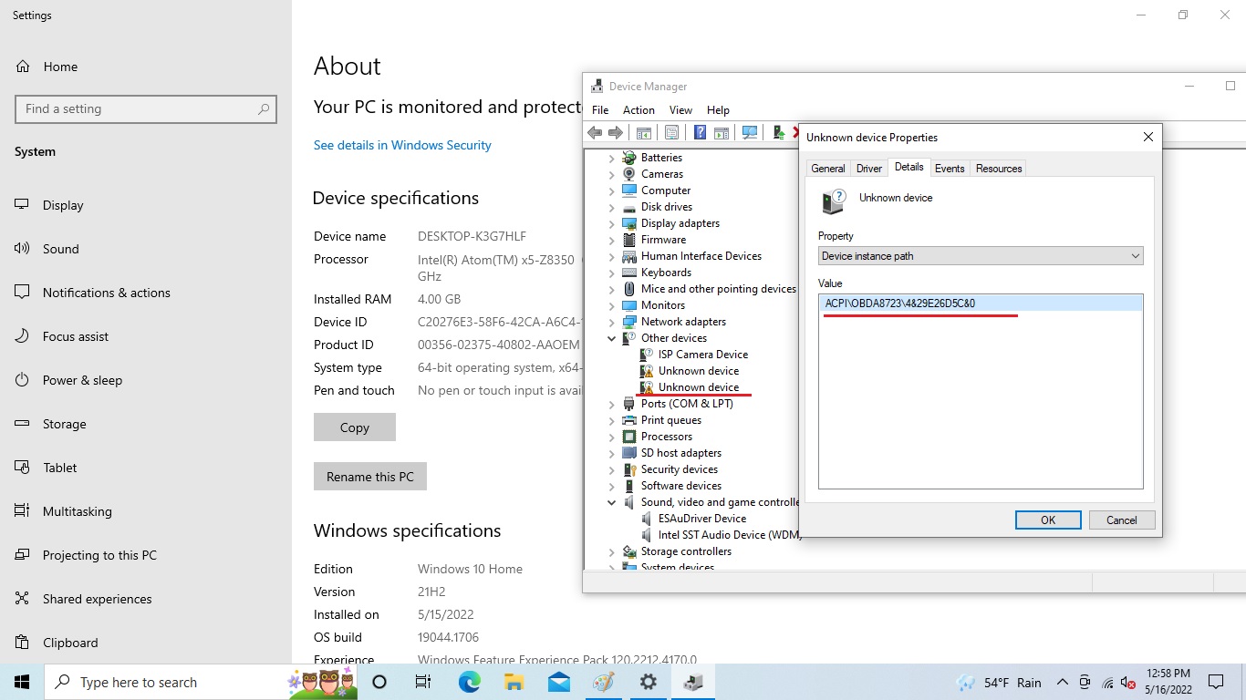
Task: Switch to the General tab
Action: click(x=827, y=169)
